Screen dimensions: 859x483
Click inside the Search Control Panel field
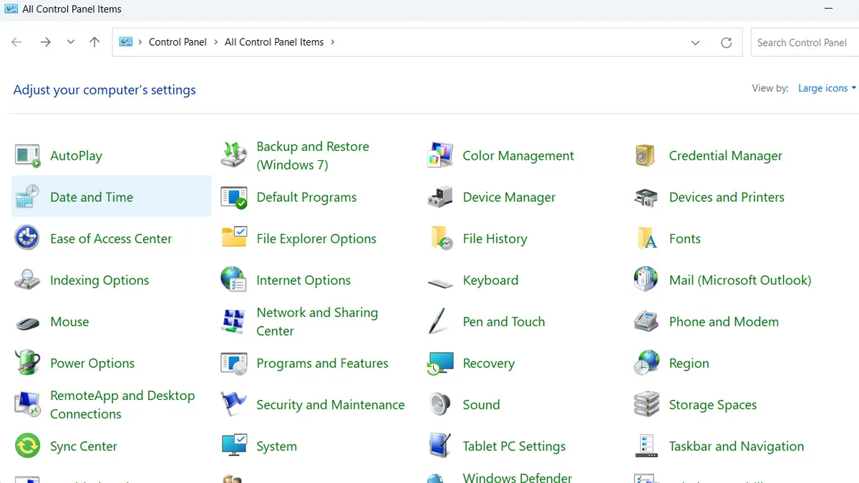(x=802, y=42)
